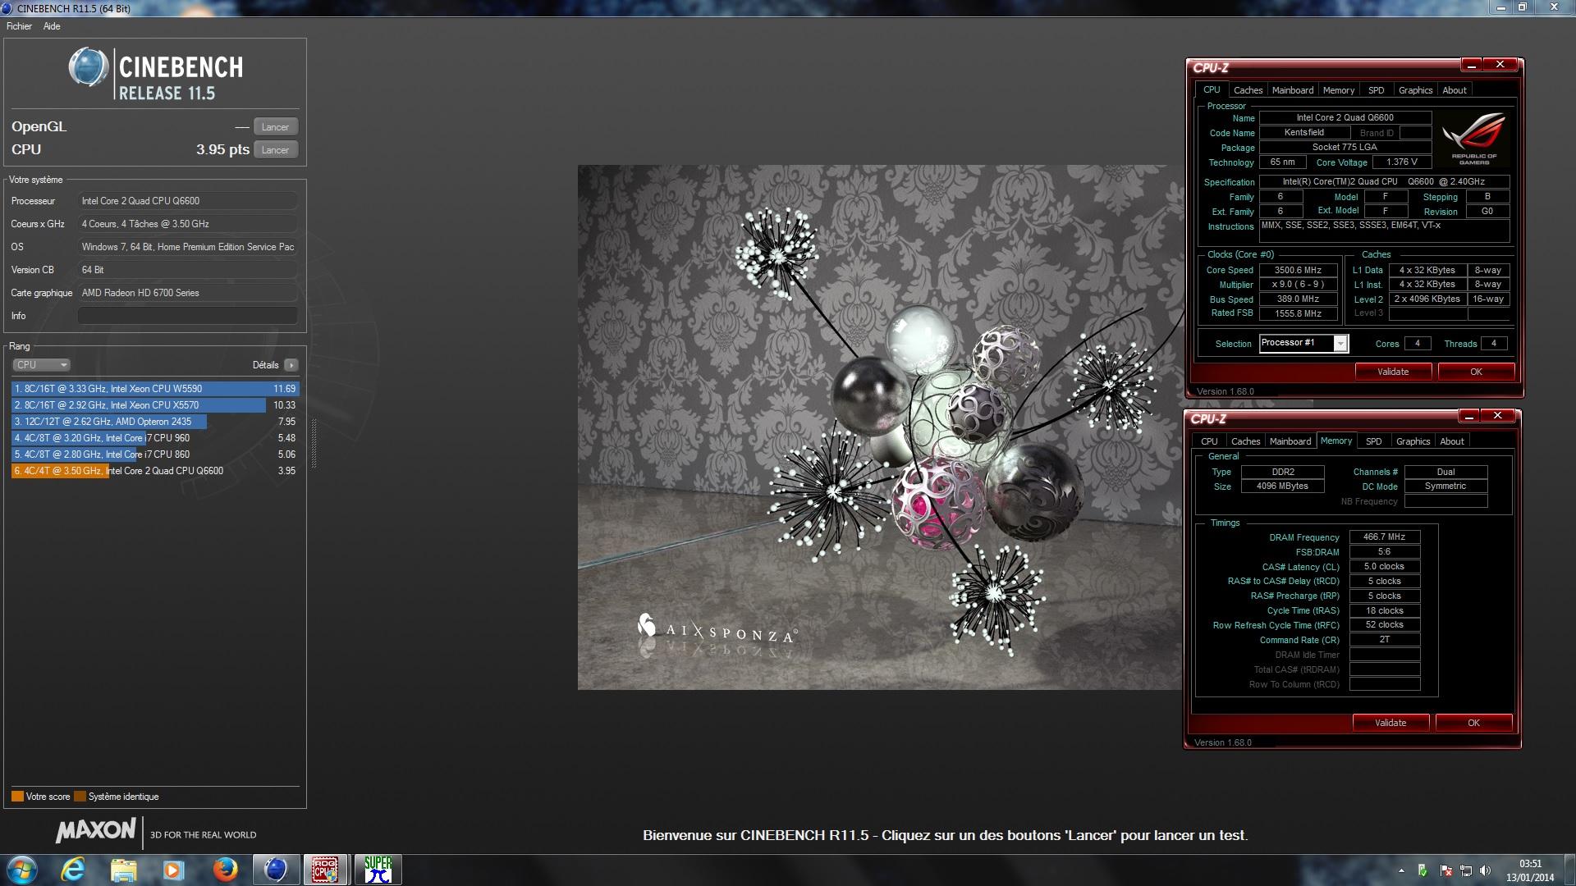Viewport: 1576px width, 886px height.
Task: Select ranking row Xeon CPU X5570
Action: [x=155, y=405]
